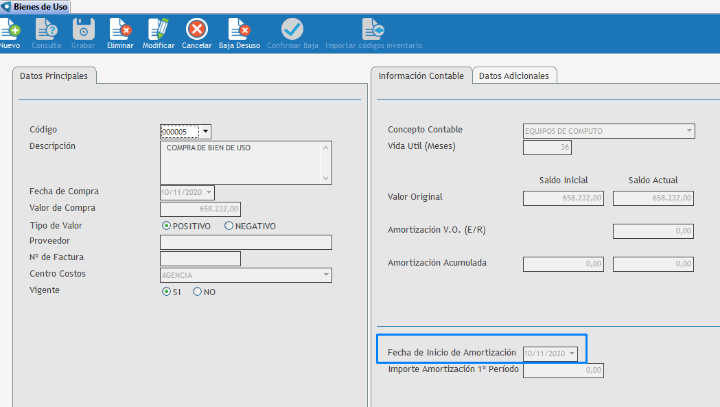
Task: Expand the Concepto Contable dropdown
Action: point(688,131)
